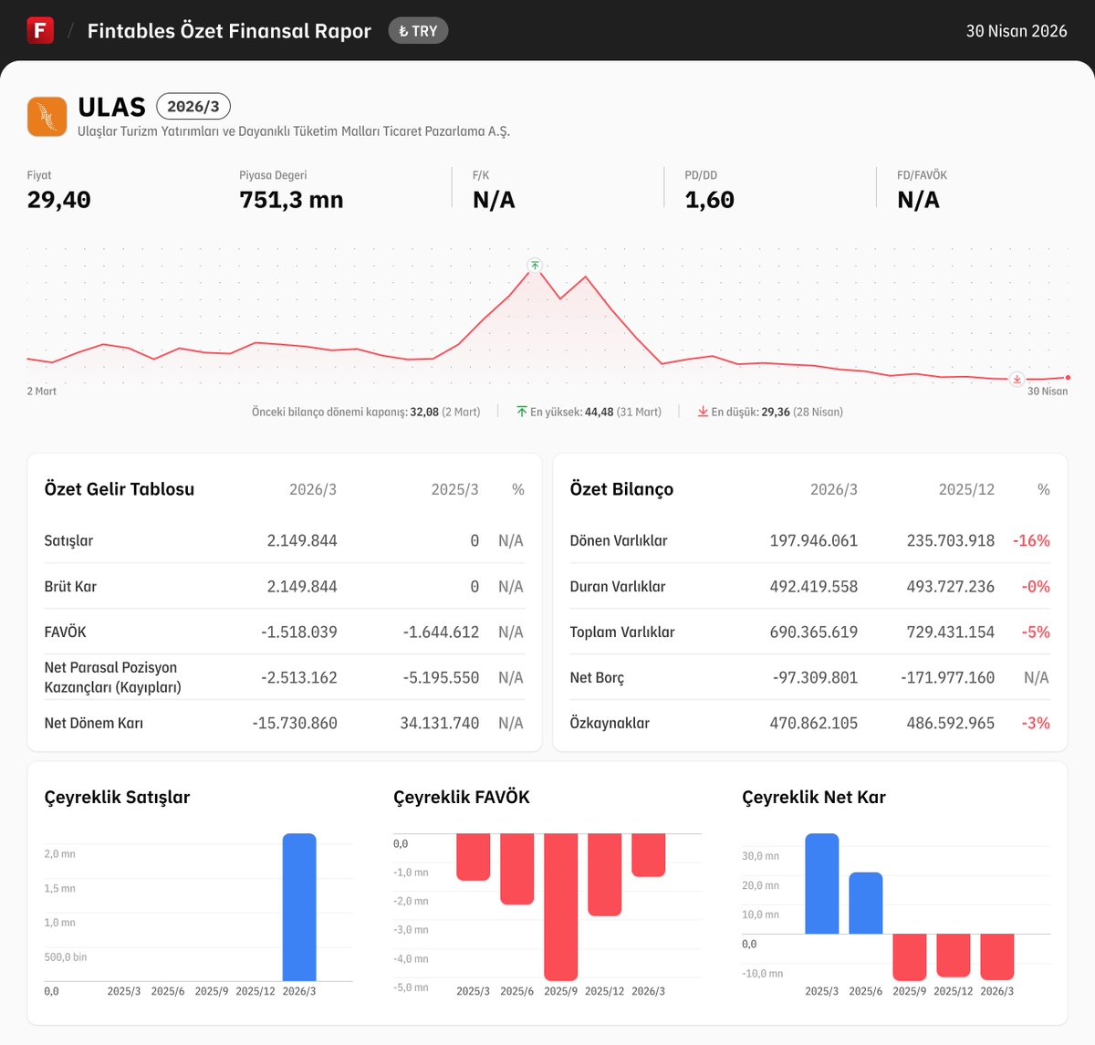1095x1045 pixels.
Task: Click the 2025/9 red bar in Çeyreklik FAVÖK
Action: [560, 907]
